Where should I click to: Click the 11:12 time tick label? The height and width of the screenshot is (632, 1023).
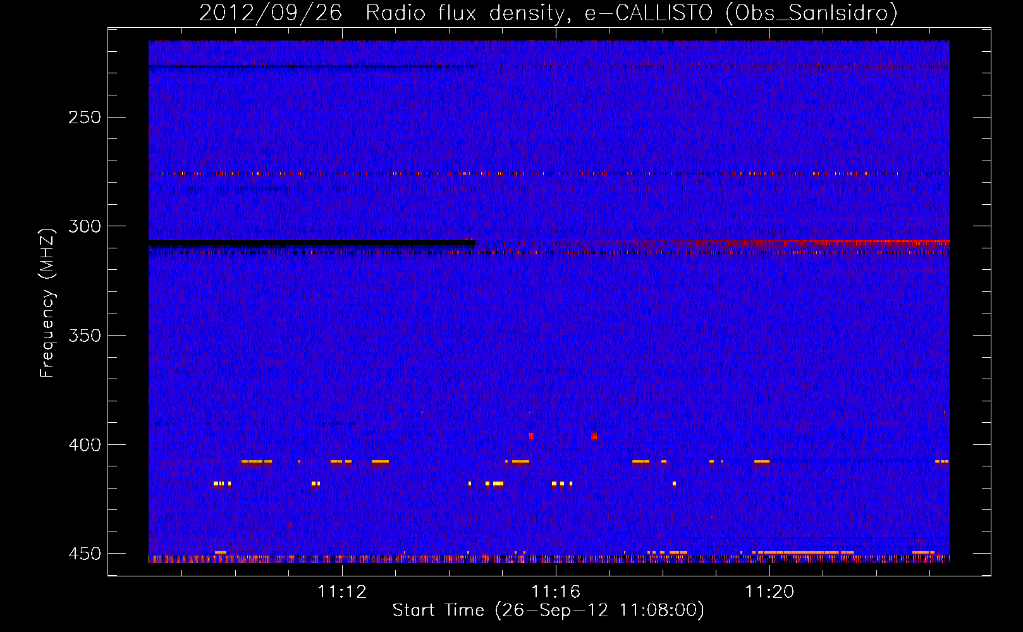(x=342, y=592)
